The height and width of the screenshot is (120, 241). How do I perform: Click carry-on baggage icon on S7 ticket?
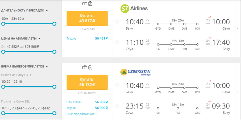[84, 4]
